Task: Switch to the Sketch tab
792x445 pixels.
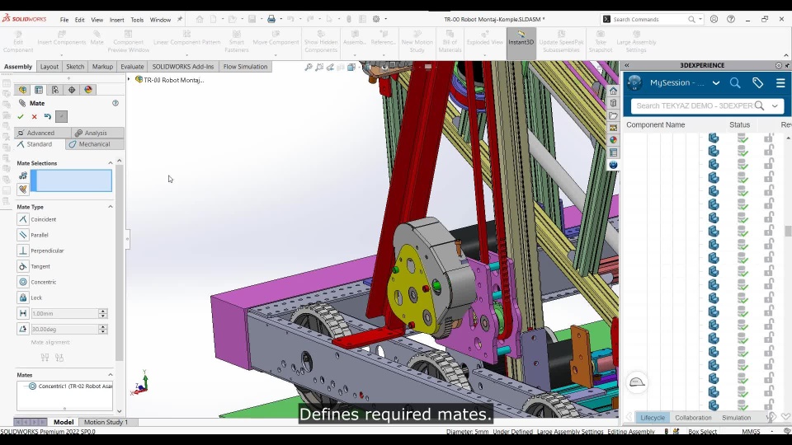Action: pos(75,67)
